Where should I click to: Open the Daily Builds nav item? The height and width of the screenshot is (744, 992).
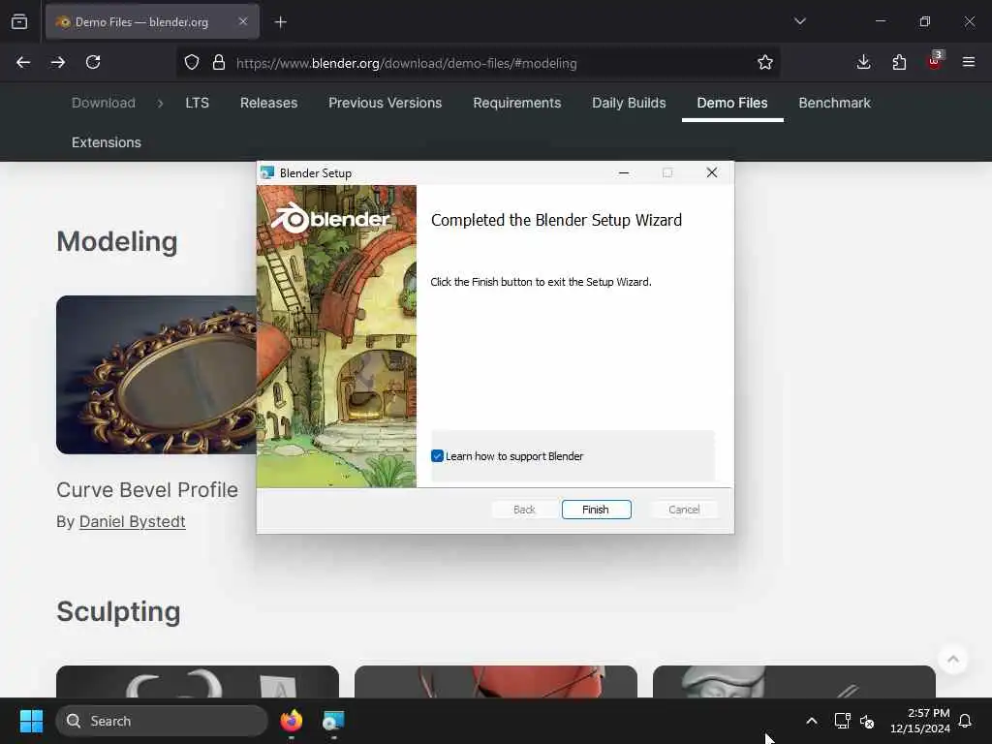coord(629,103)
